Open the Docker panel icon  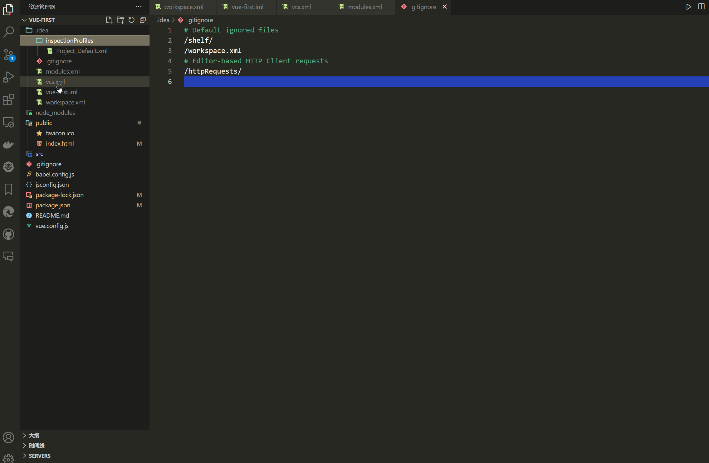pos(8,144)
